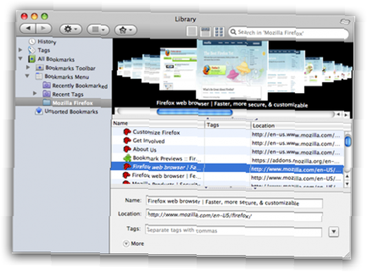
Task: Click the bookmark Location text field
Action: 234,215
